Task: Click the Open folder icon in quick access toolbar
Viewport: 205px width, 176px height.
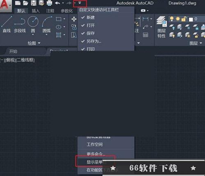Action: [x=25, y=3]
